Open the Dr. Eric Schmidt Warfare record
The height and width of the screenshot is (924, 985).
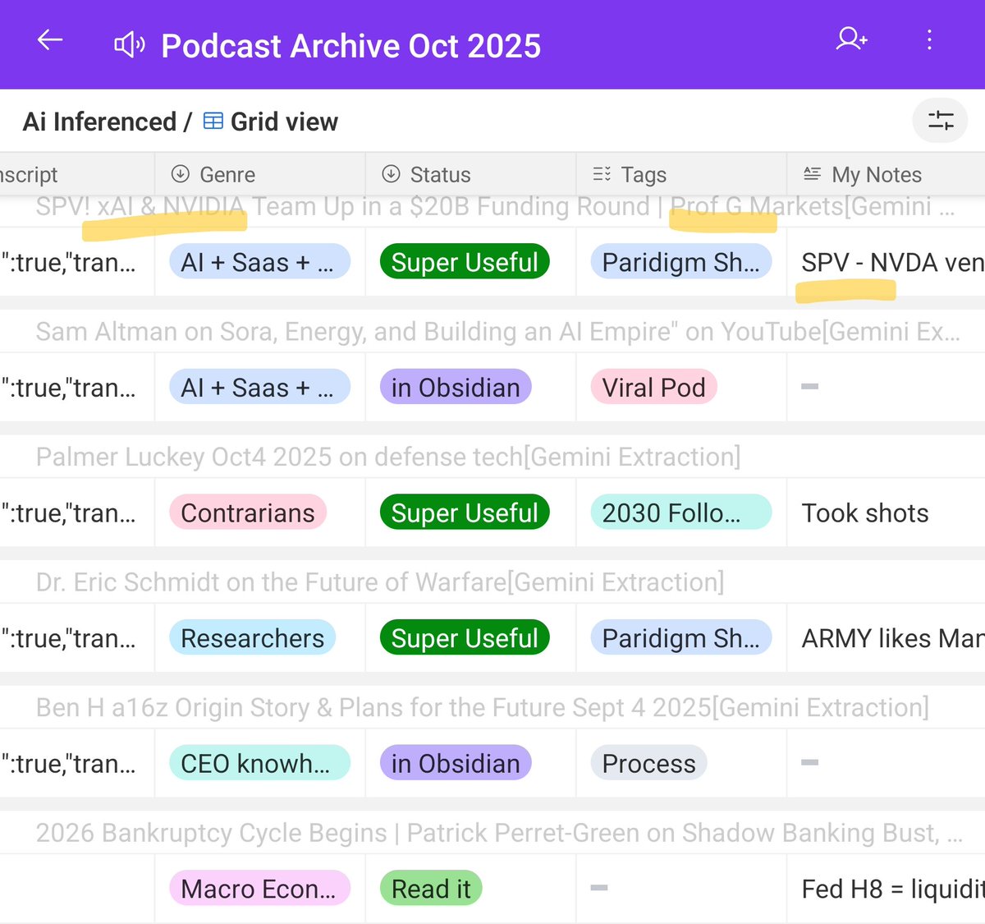click(380, 582)
